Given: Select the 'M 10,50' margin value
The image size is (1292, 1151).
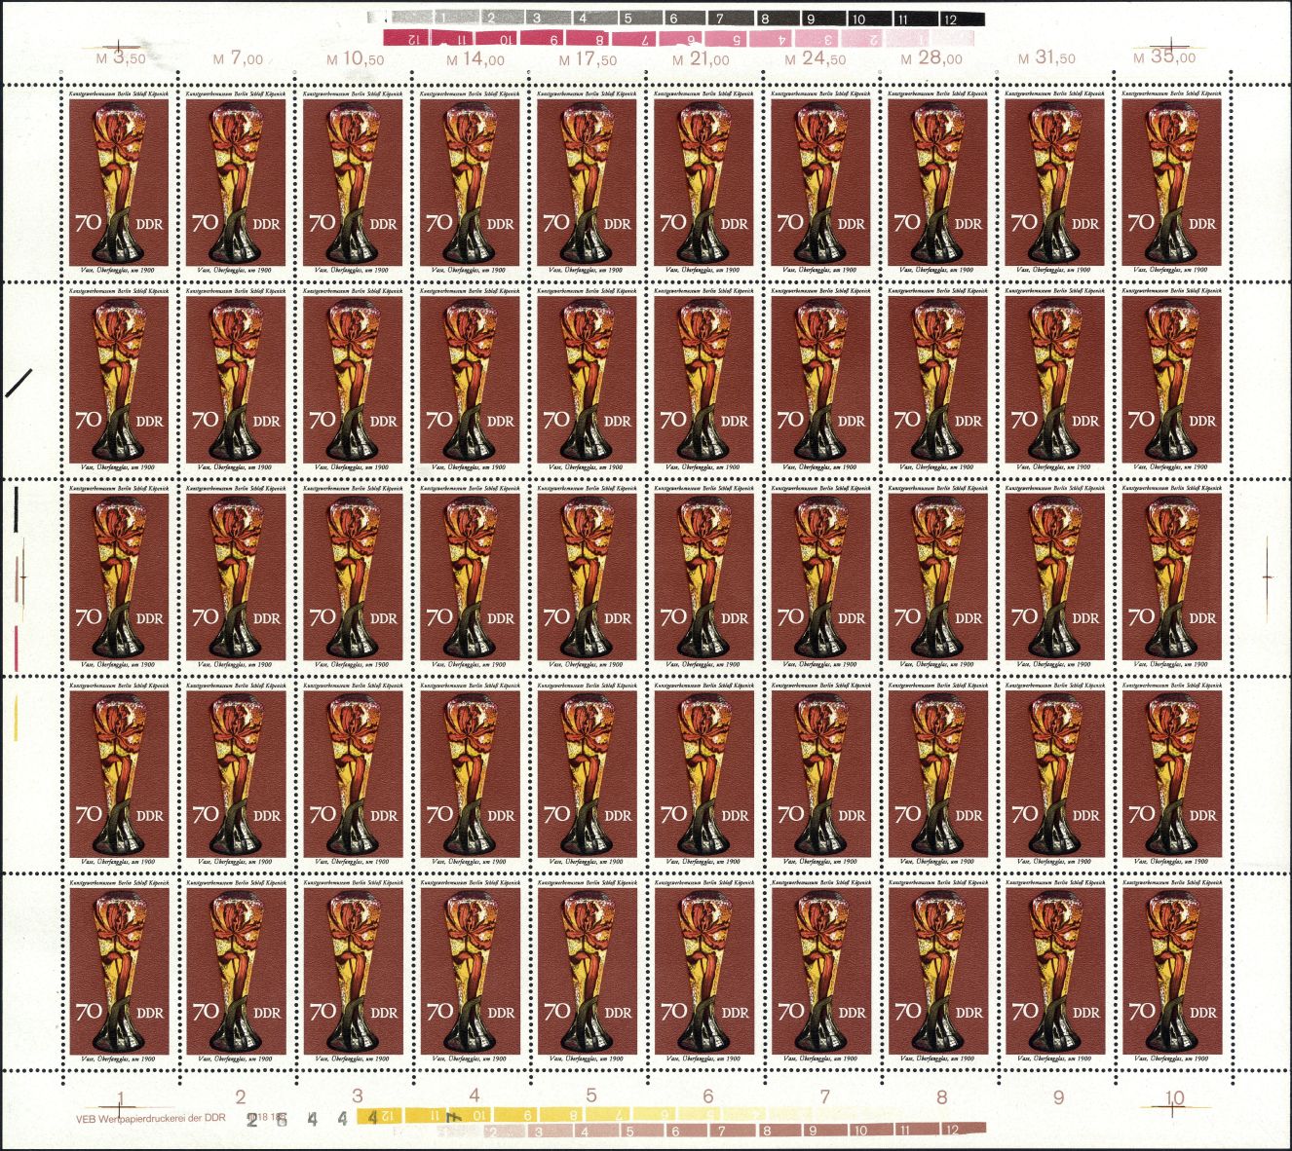Looking at the screenshot, I should click(355, 58).
